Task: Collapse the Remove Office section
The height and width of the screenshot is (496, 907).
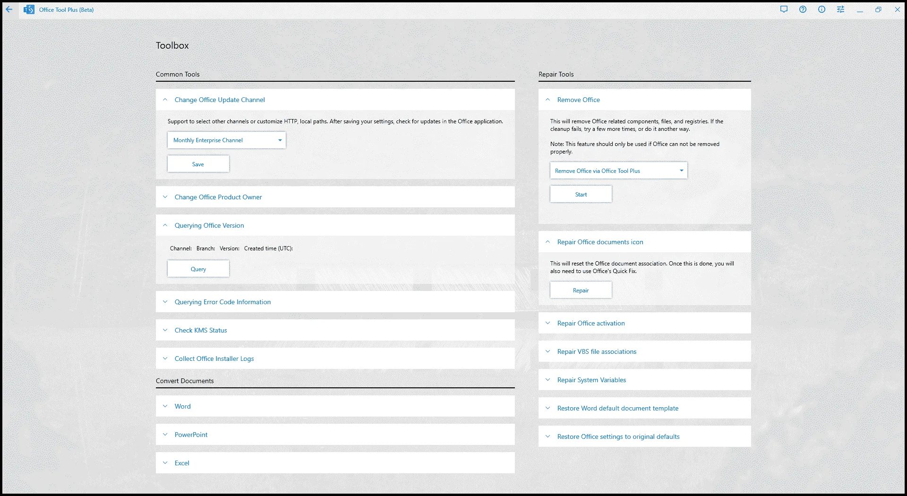Action: [x=645, y=100]
